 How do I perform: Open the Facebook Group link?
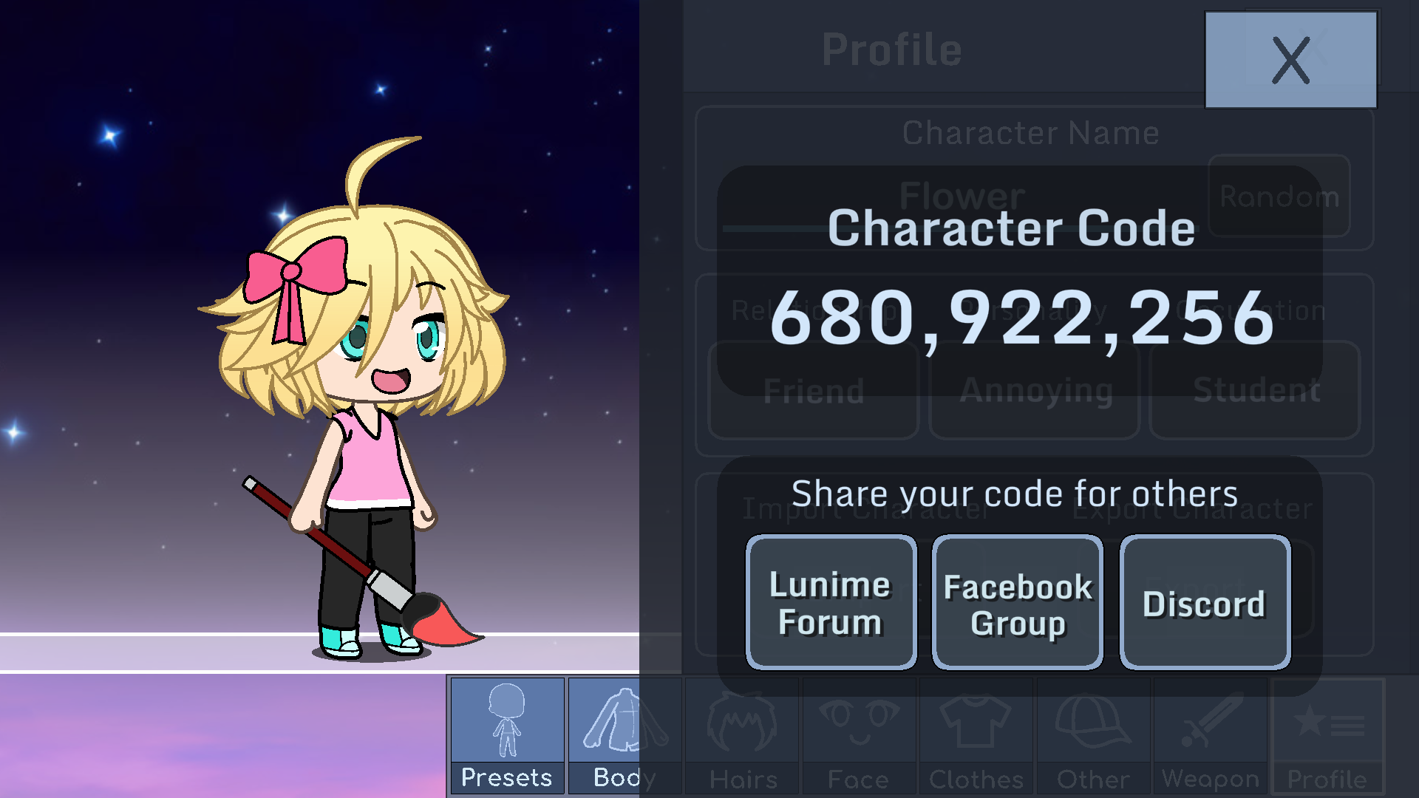(1018, 602)
